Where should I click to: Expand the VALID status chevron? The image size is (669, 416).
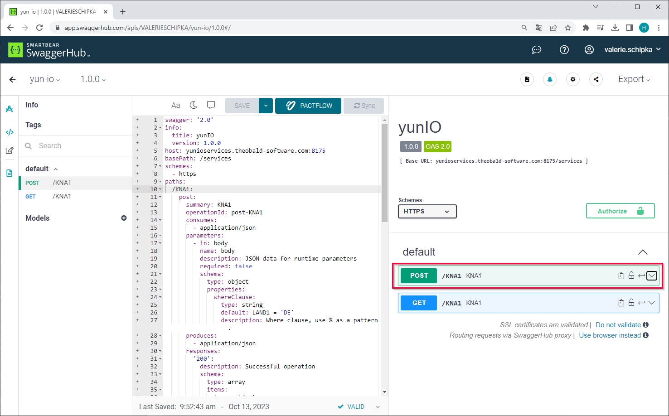click(378, 407)
